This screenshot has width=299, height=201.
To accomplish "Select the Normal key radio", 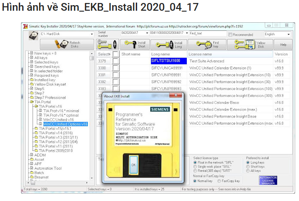I will pyautogui.click(x=195, y=181).
